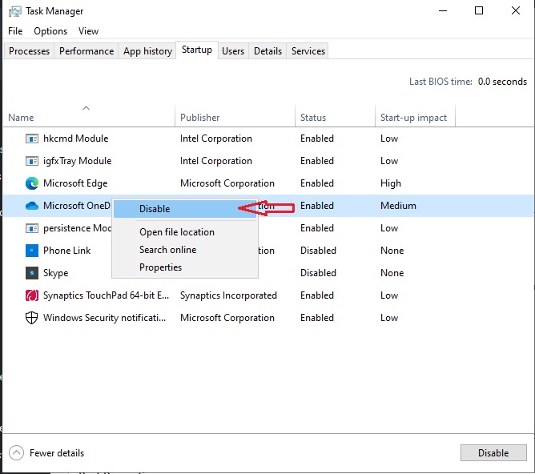
Task: Choose Properties in context menu
Action: coord(185,267)
